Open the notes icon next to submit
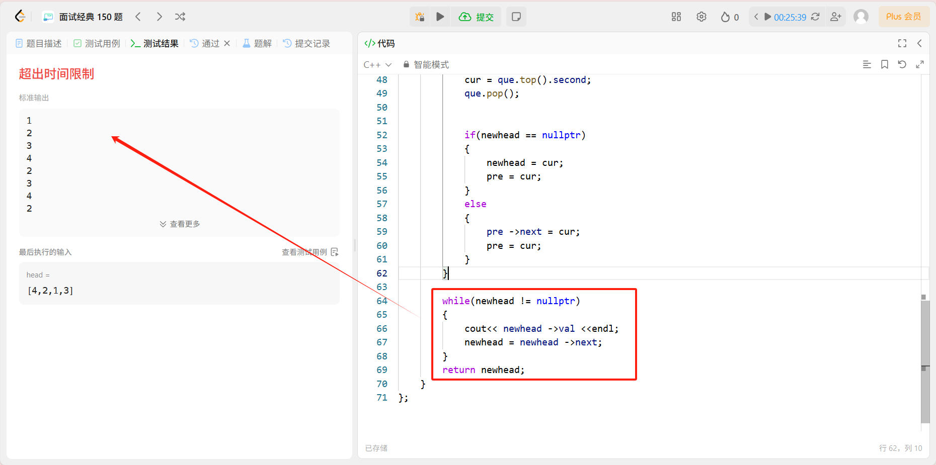 tap(516, 17)
